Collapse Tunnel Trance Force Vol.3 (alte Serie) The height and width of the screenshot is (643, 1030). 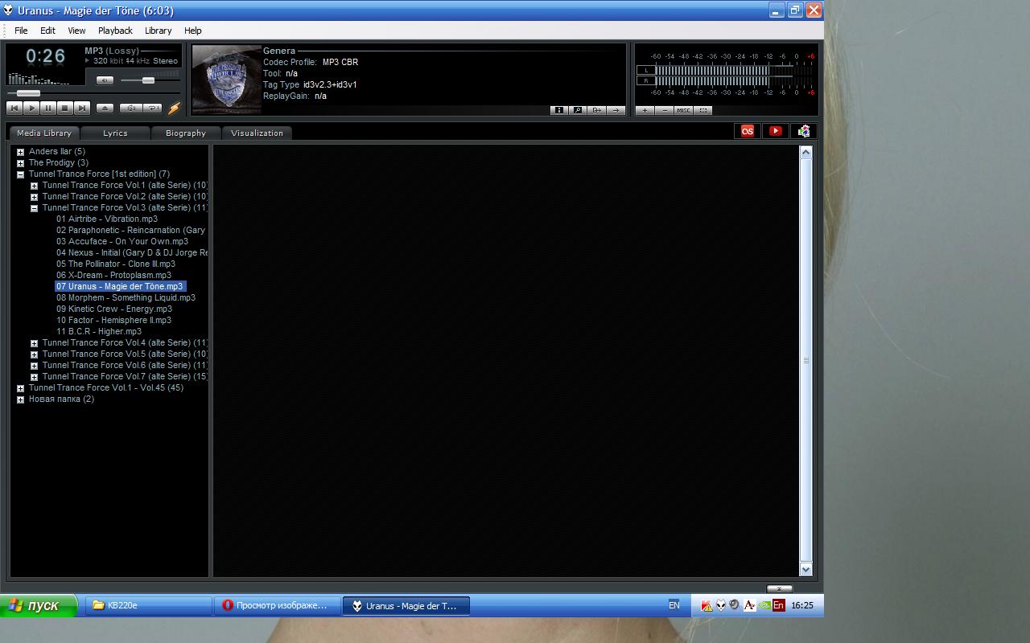tap(34, 208)
